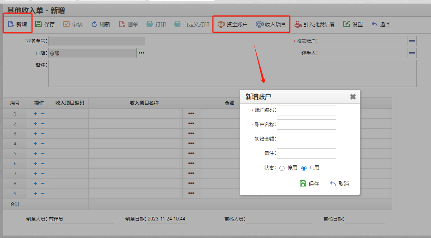The width and height of the screenshot is (431, 238).
Task: Open the 收款账户 lookup ellipsis button
Action: (x=412, y=41)
